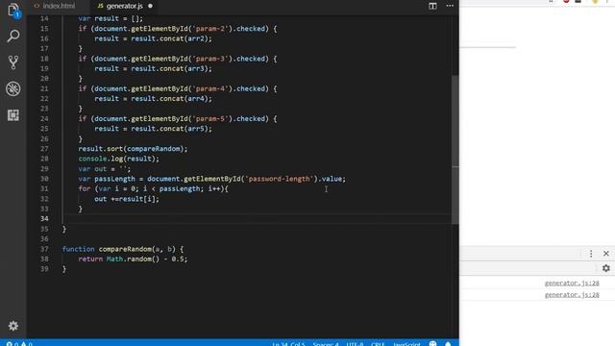Click 'result[i]' on line 32
This screenshot has width=615, height=346.
point(137,199)
